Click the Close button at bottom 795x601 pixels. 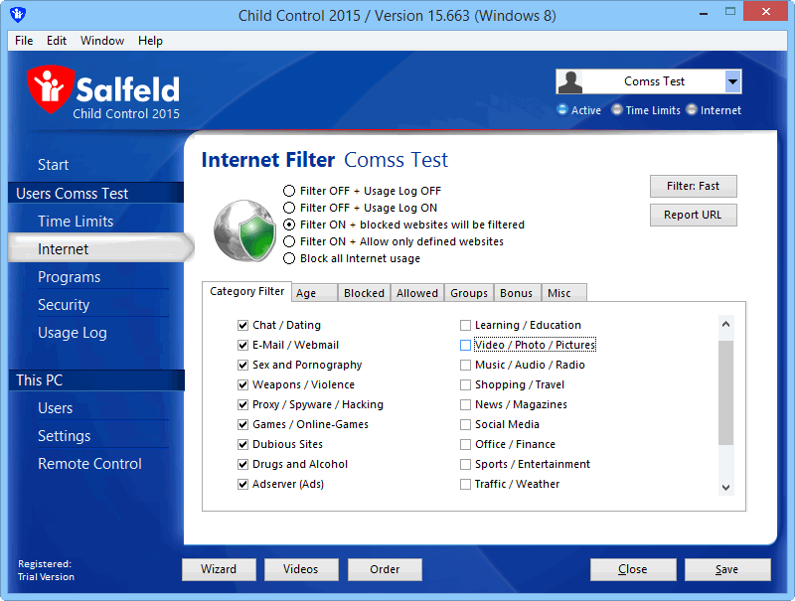633,569
